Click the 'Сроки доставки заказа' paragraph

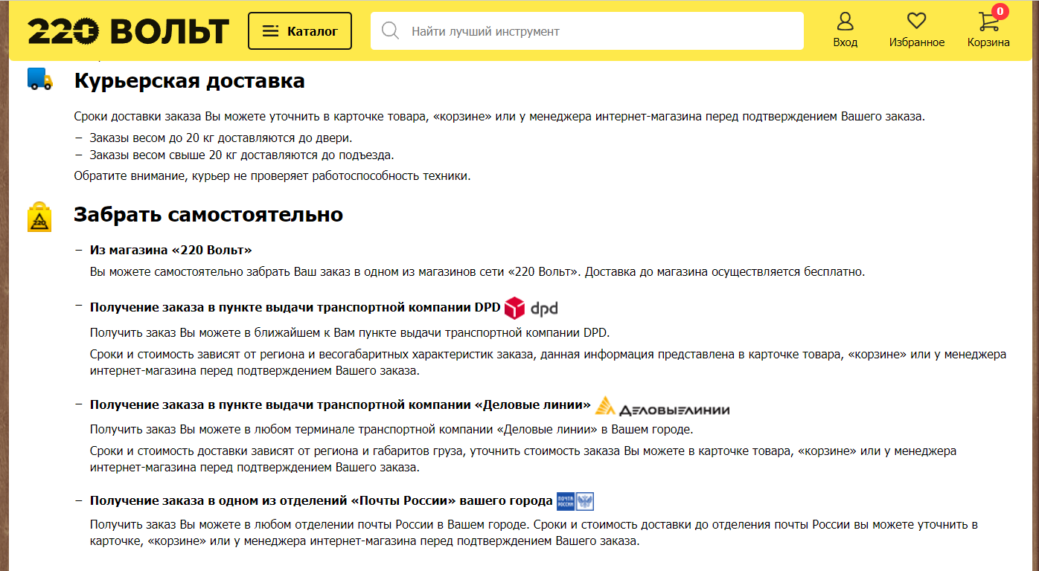499,117
